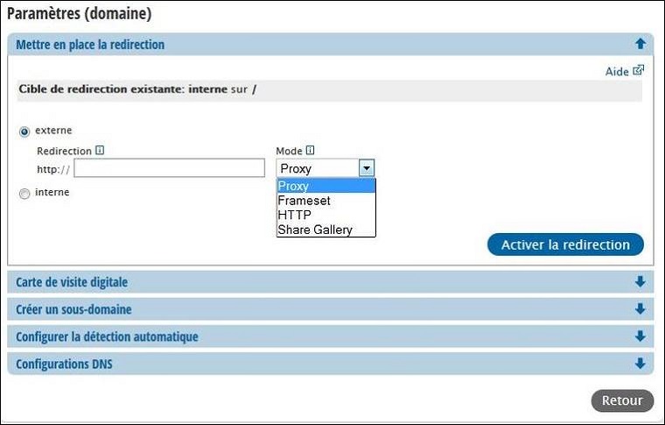Viewport: 665px width, 425px height.
Task: Click the up arrow on Mettre en place la redirection
Action: click(x=640, y=44)
